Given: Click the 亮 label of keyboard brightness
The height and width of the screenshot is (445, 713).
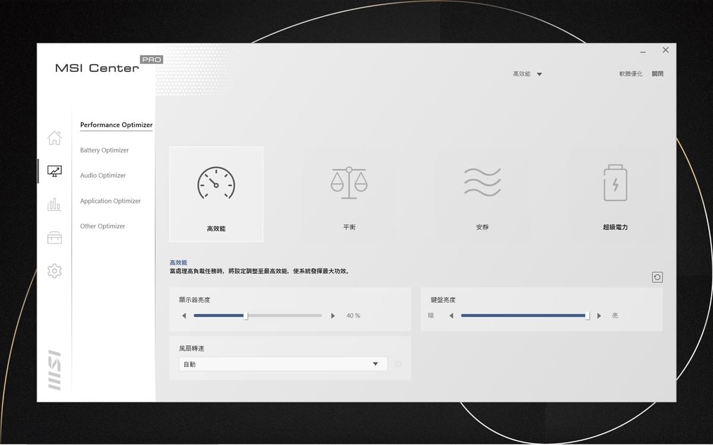Looking at the screenshot, I should point(615,316).
